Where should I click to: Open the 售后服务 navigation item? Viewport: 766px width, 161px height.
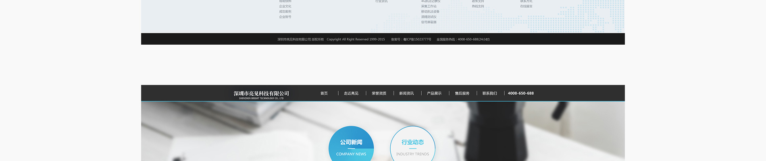[462, 93]
